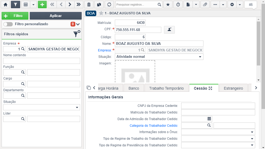Jump to the first record
Screen dimensions: 265x149
tap(52, 5)
